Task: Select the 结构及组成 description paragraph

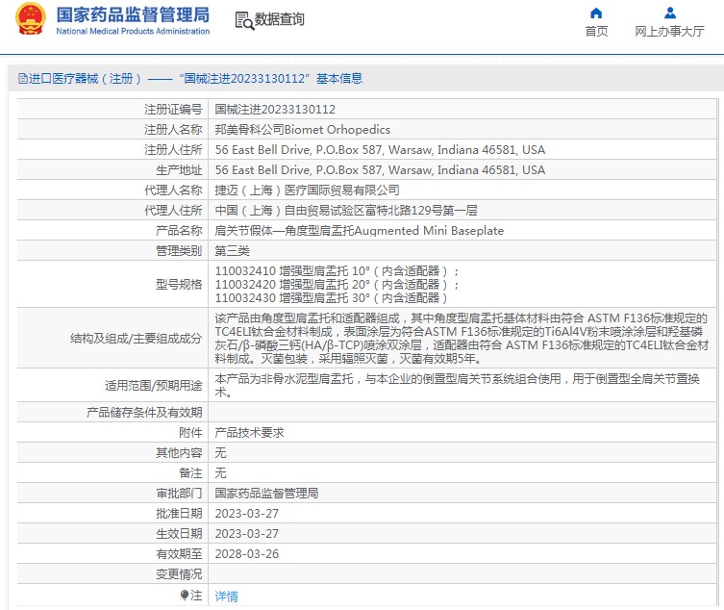Action: click(462, 339)
